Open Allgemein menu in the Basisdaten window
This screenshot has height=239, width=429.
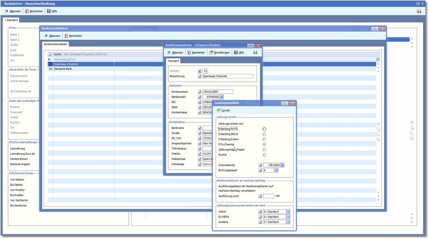pos(13,11)
